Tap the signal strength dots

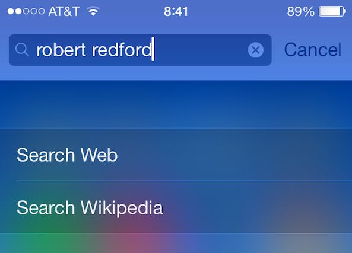point(26,11)
